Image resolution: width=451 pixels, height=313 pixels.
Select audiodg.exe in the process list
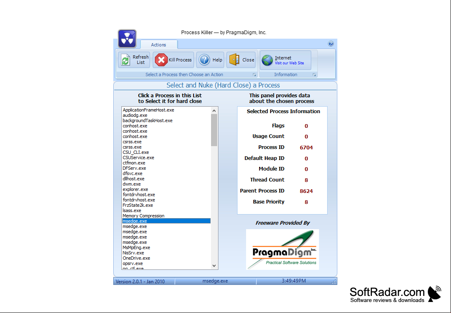click(166, 115)
